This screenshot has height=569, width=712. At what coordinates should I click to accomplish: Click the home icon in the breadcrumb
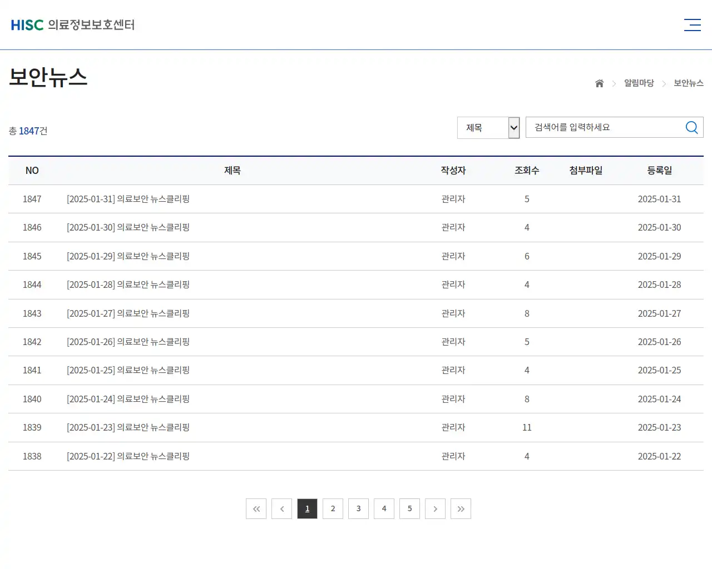click(x=599, y=83)
